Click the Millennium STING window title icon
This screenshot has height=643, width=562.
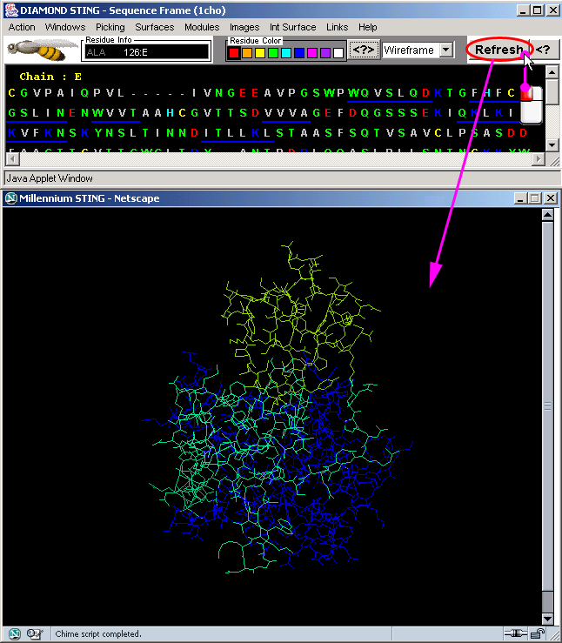[11, 198]
